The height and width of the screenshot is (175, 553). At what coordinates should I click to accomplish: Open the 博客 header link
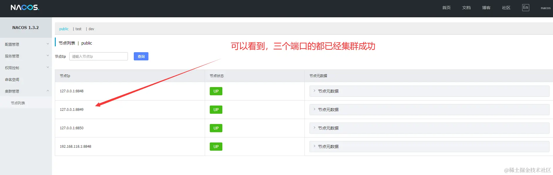(486, 8)
